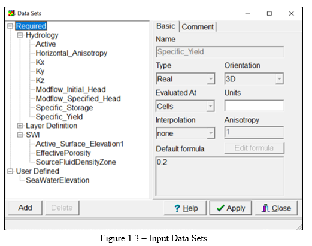Click the door icon Close button
This screenshot has width=312, height=246.
276,208
